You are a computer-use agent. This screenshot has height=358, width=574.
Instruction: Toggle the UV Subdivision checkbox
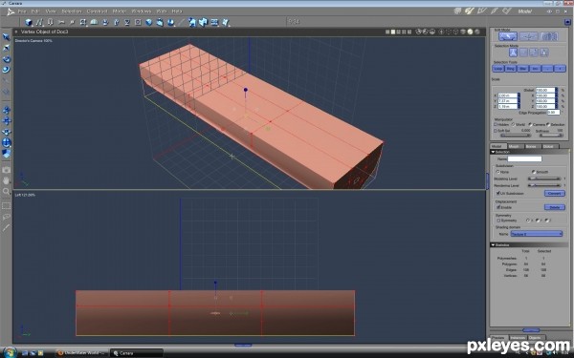click(x=497, y=193)
